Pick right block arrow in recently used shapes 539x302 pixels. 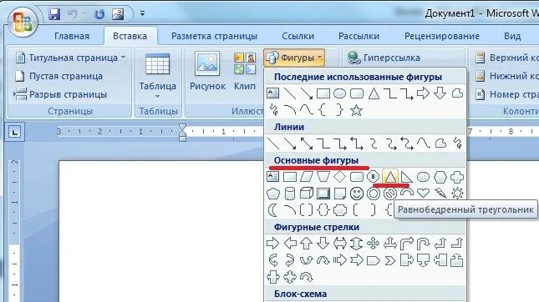point(423,93)
